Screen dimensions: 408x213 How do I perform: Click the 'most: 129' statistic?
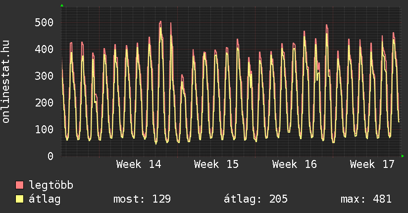coord(142,199)
